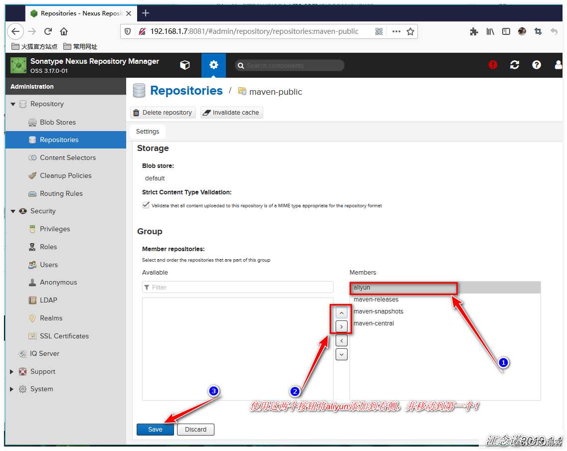Open the user account icon
567x451 pixels.
point(559,65)
